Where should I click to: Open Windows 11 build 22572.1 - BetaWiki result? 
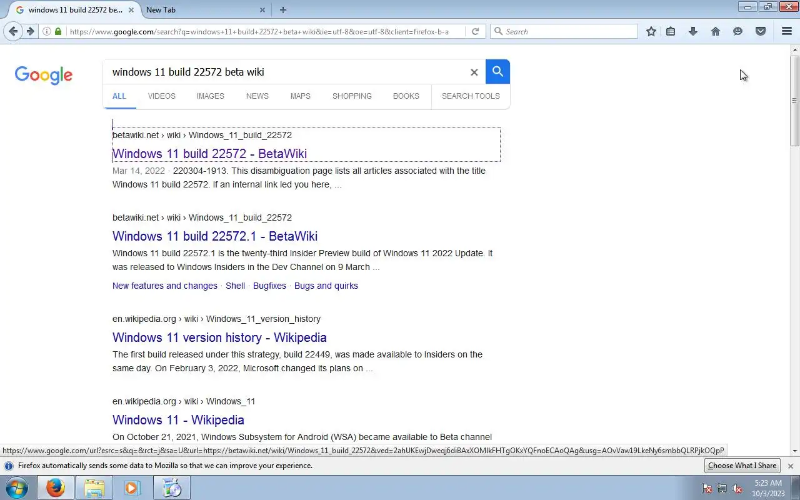[x=215, y=236]
